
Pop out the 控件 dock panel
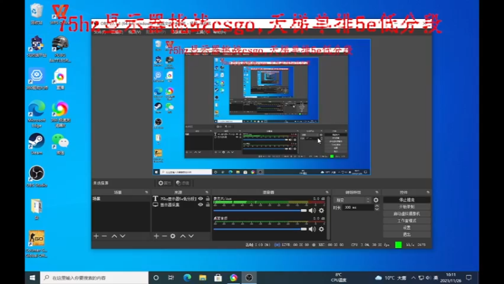click(428, 192)
